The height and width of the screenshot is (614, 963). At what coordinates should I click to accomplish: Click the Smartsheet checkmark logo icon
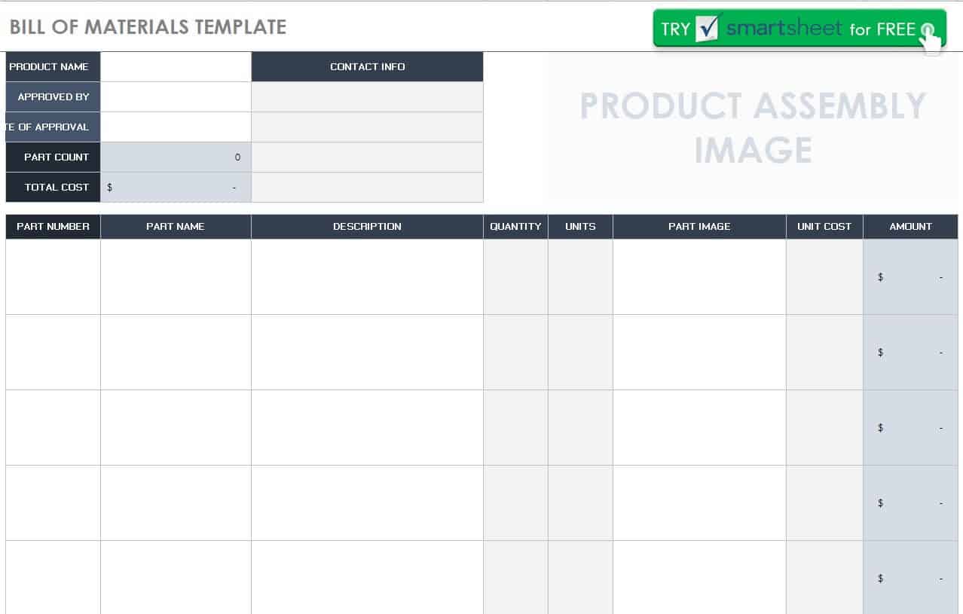coord(709,28)
